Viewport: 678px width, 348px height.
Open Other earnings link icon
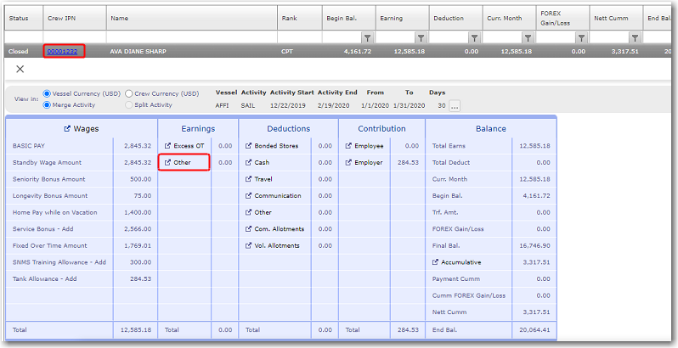pyautogui.click(x=167, y=162)
